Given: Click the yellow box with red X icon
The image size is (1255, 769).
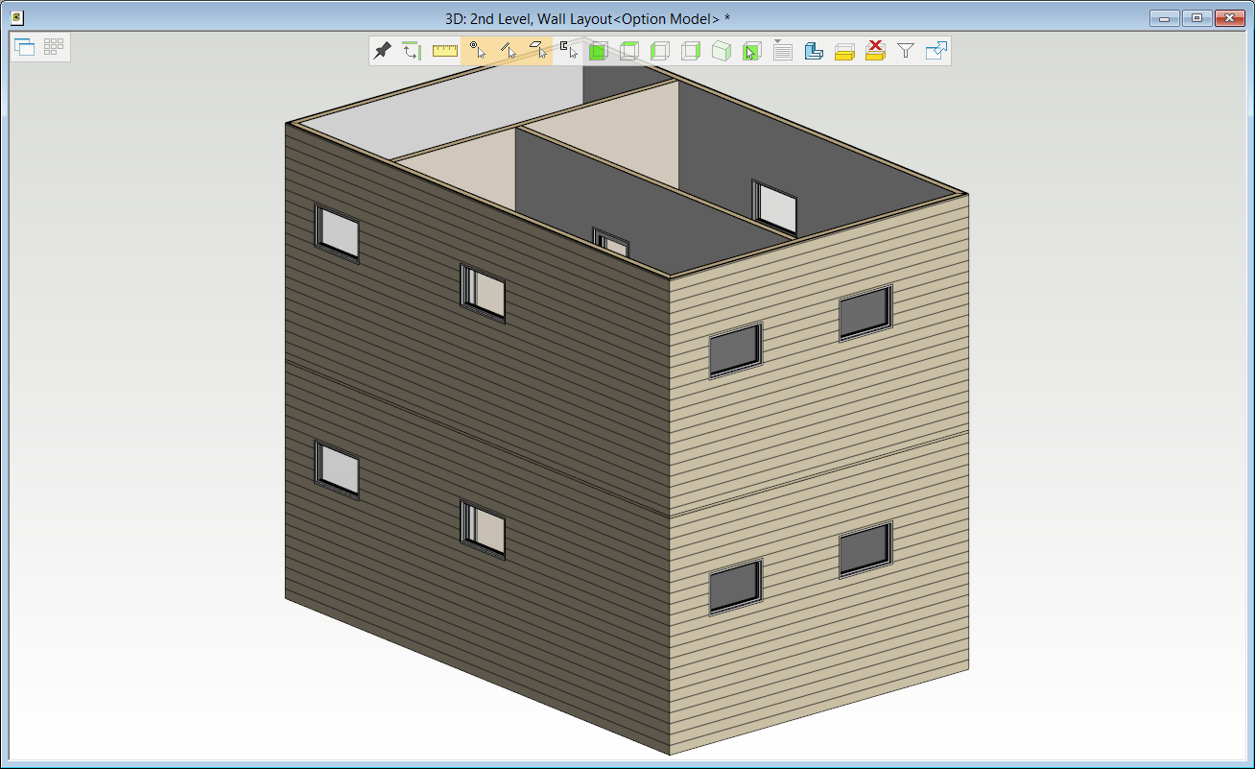Looking at the screenshot, I should click(x=874, y=51).
